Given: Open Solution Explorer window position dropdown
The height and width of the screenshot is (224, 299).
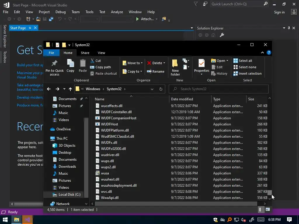Looking at the screenshot, I should (284, 28).
